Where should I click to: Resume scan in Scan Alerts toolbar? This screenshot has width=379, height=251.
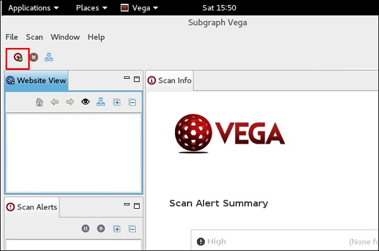pos(101,228)
